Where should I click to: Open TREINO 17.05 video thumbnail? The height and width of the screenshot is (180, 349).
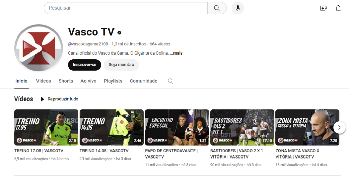[46, 127]
